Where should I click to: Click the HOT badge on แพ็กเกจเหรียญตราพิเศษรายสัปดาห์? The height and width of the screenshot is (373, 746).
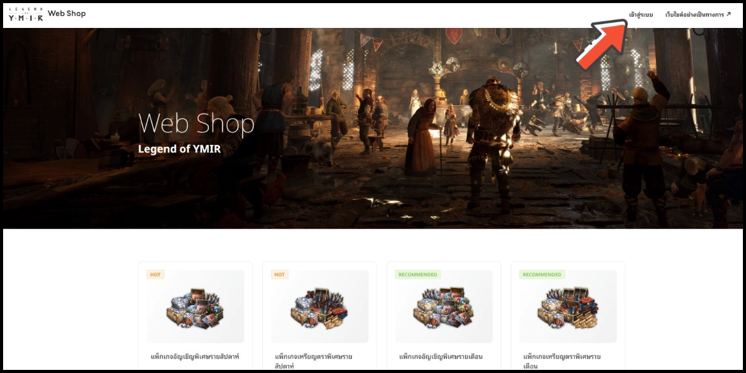coord(280,274)
